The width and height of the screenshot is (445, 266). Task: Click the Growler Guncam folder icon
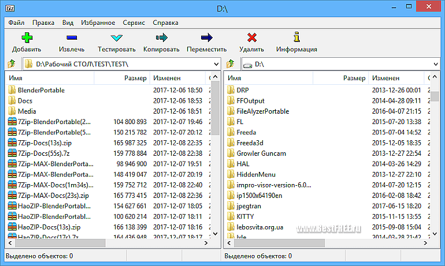231,153
